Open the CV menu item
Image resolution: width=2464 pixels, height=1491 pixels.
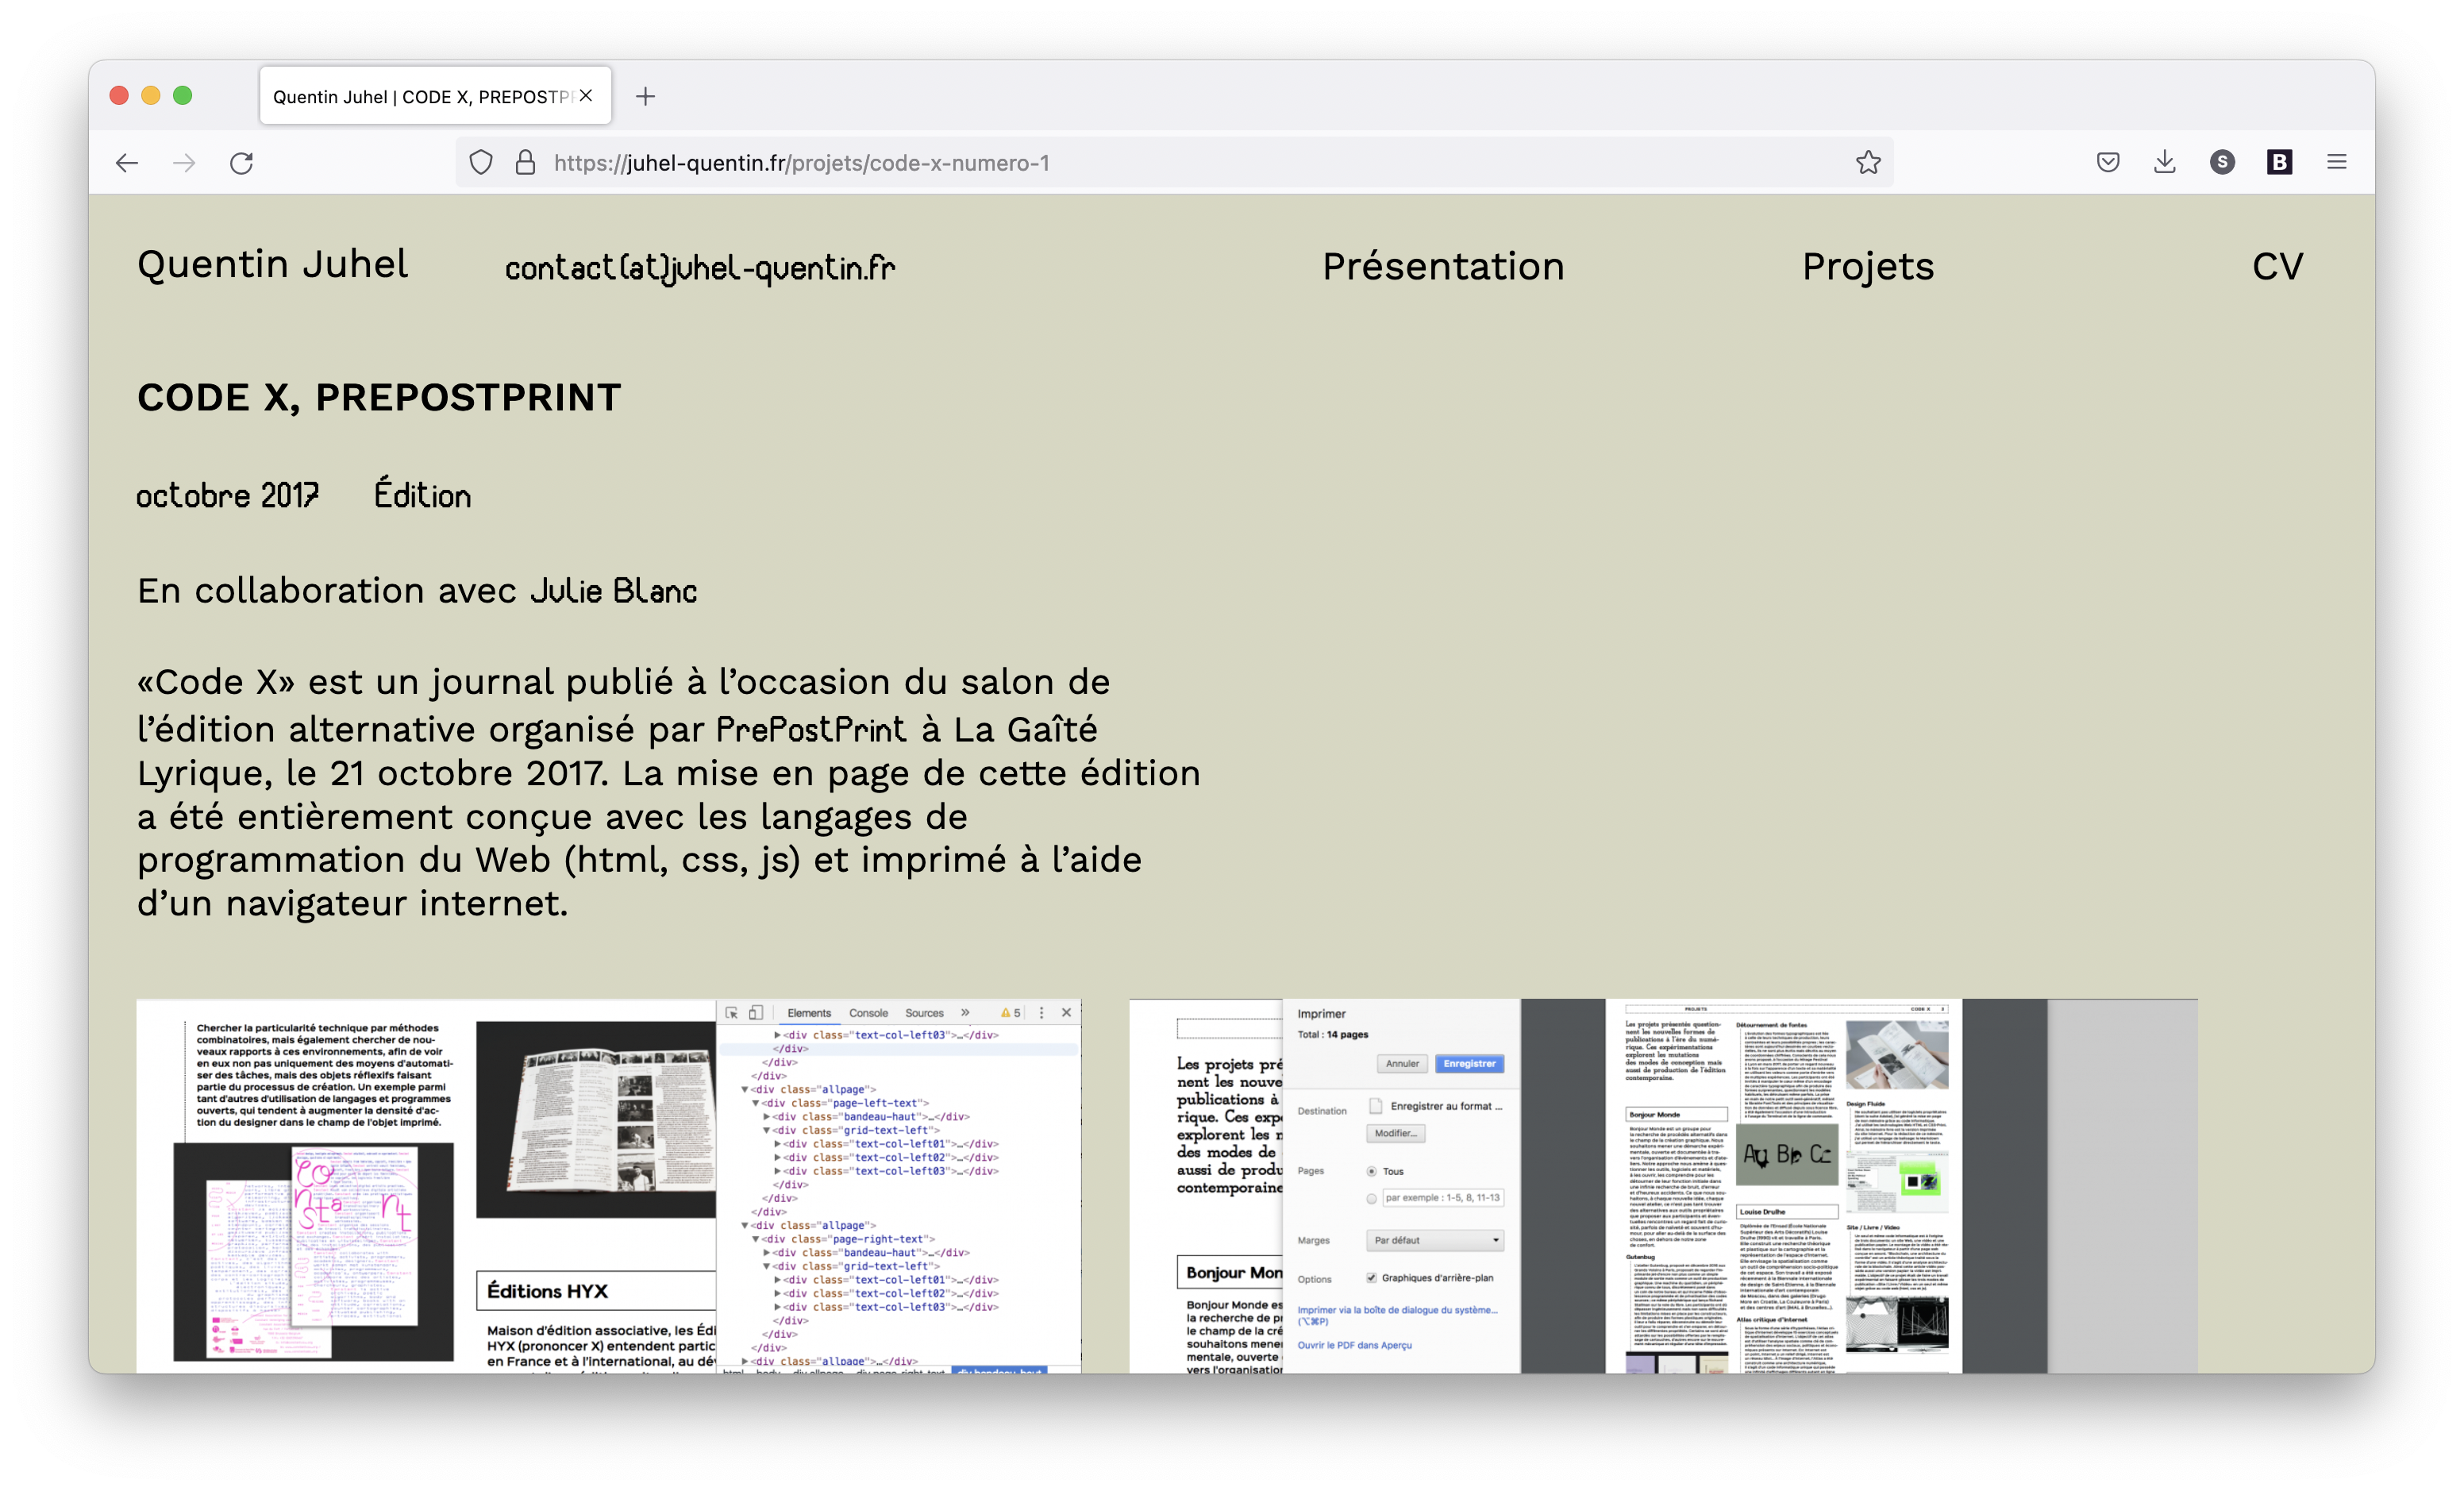pos(2277,266)
